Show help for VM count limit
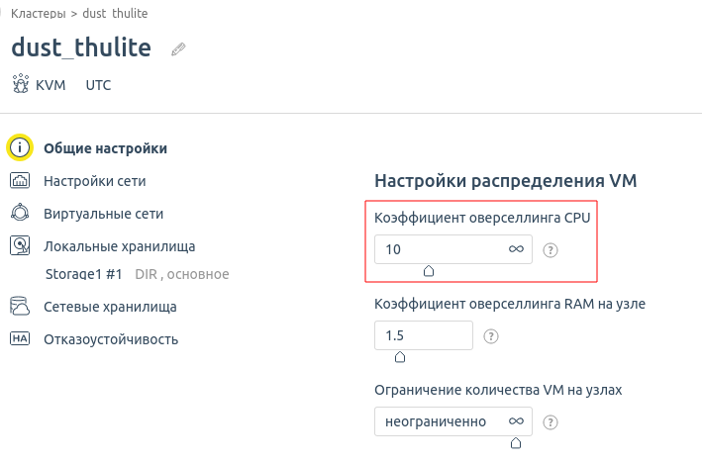 [551, 421]
